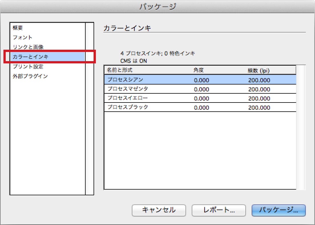Show the 外部プラグイン section
Screen dimensions: 315x225
(x=30, y=76)
